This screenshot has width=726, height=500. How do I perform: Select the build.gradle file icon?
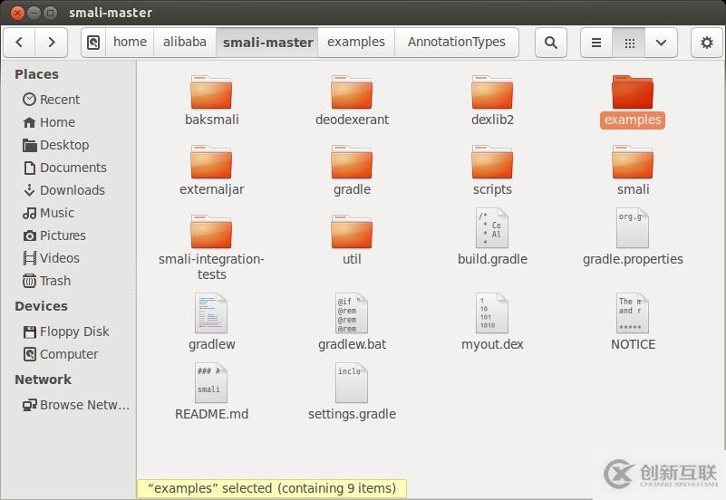click(x=492, y=228)
